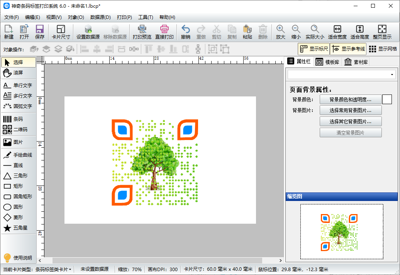Create a new label with 新建
The width and height of the screenshot is (400, 275).
coord(8,32)
